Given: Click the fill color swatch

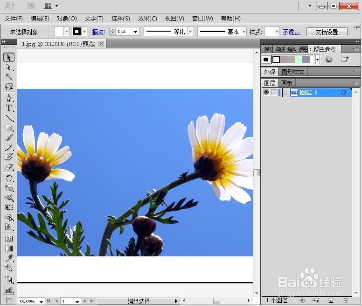Looking at the screenshot, I should [59, 32].
